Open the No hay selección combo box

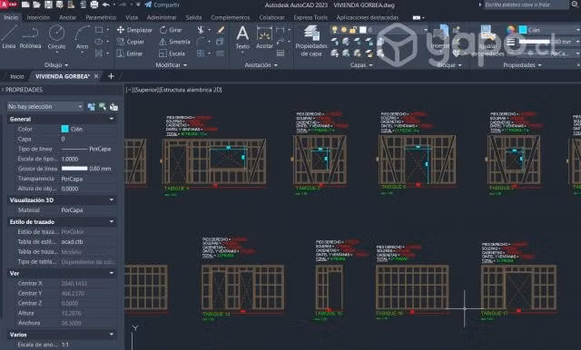[44, 107]
